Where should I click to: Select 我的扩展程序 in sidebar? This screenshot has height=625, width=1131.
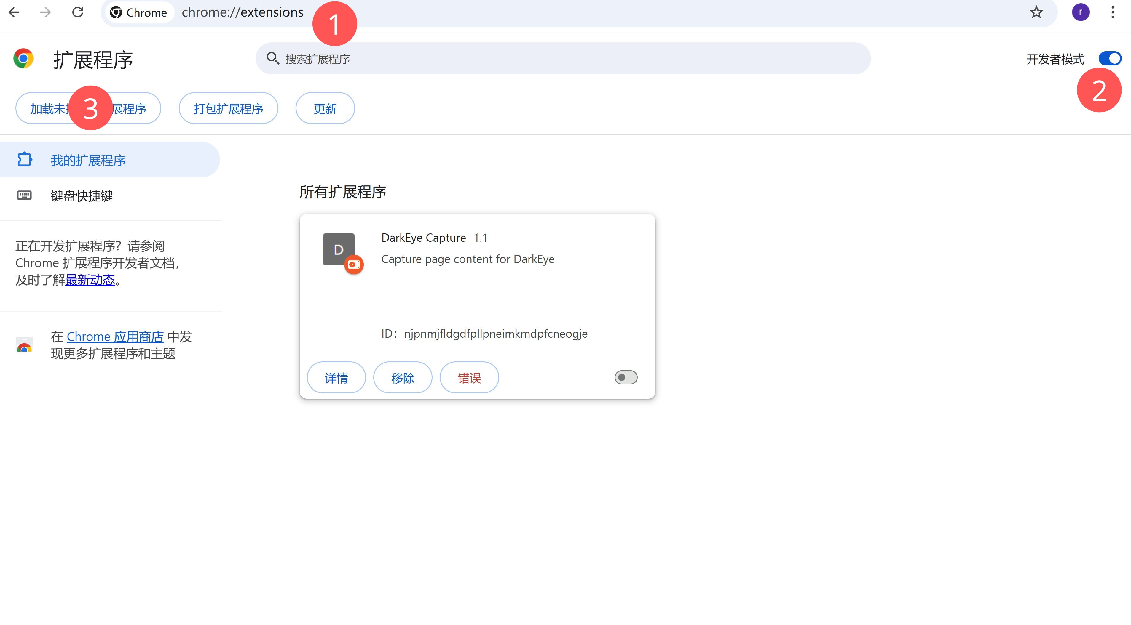point(88,160)
